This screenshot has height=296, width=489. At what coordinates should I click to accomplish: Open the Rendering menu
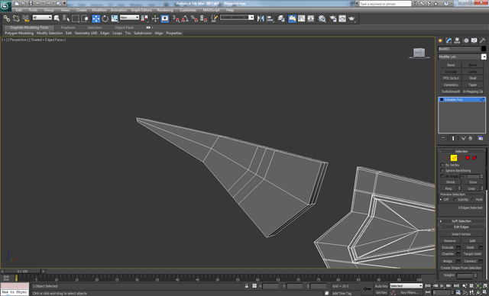165,10
